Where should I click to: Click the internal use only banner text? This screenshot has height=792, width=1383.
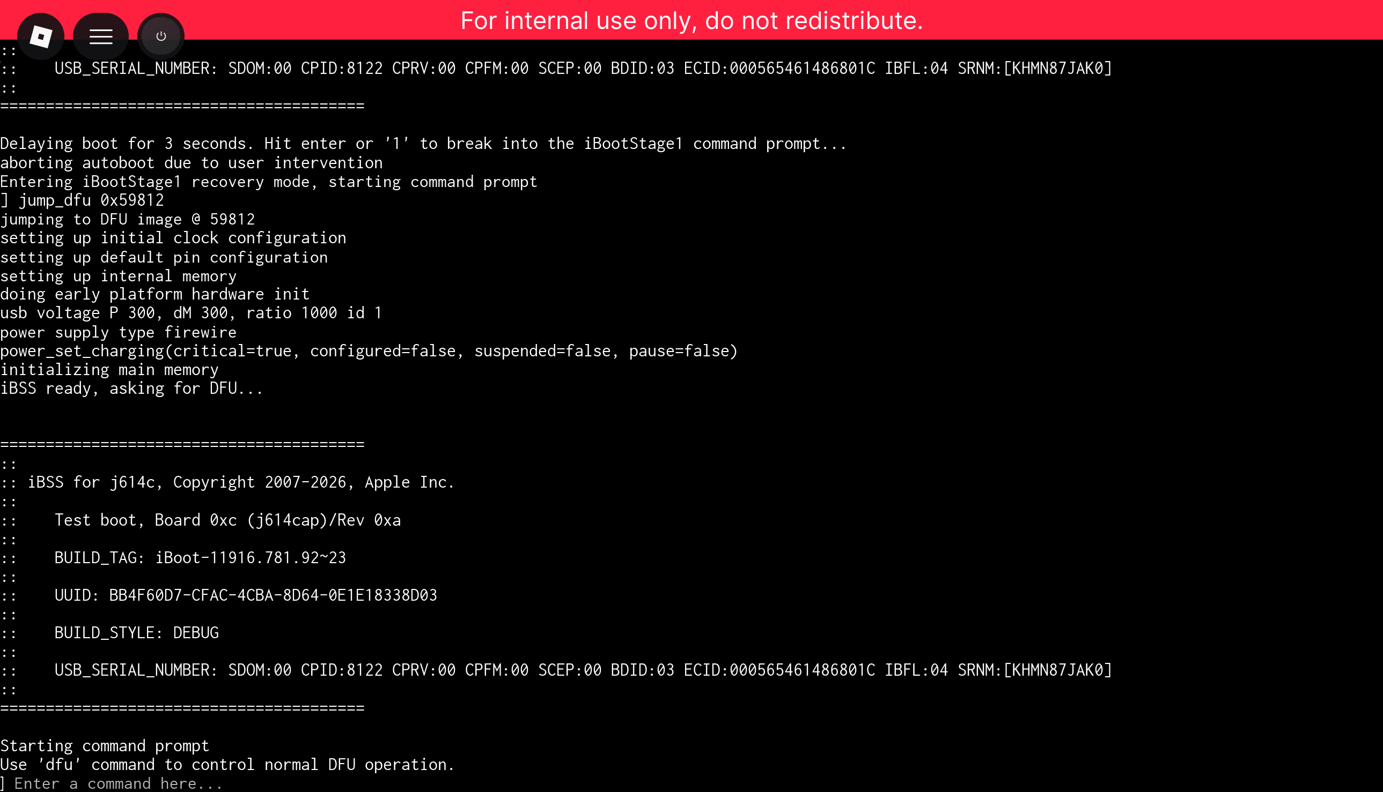coord(692,21)
